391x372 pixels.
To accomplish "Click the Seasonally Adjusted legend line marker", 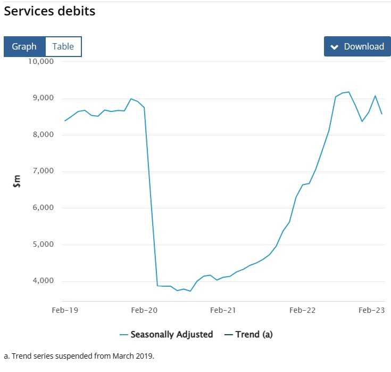I will coord(124,335).
